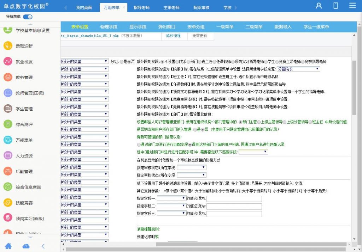Click 二级菜单 menu tab
The width and height of the screenshot is (362, 252).
coord(254,27)
